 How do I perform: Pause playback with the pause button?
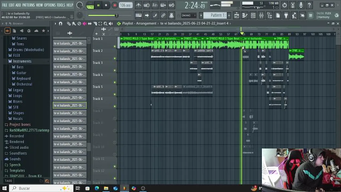coord(98,5)
